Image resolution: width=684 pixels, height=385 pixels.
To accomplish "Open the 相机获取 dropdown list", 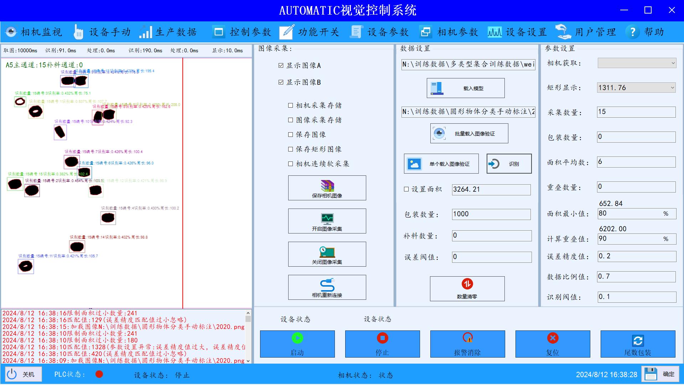I will pyautogui.click(x=636, y=63).
